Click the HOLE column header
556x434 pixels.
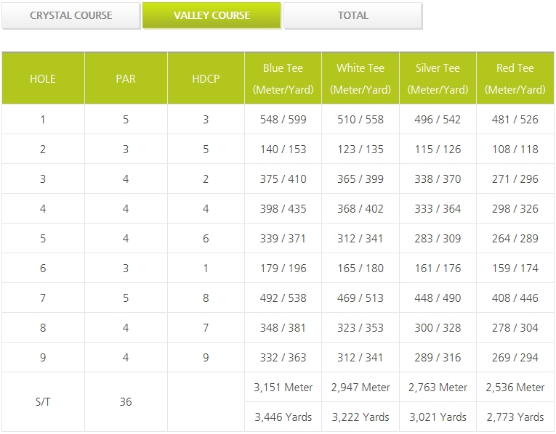[43, 78]
